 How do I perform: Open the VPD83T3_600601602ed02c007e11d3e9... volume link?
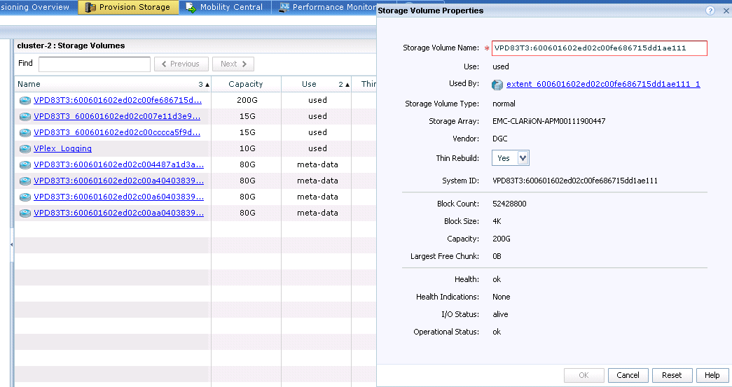click(x=117, y=116)
